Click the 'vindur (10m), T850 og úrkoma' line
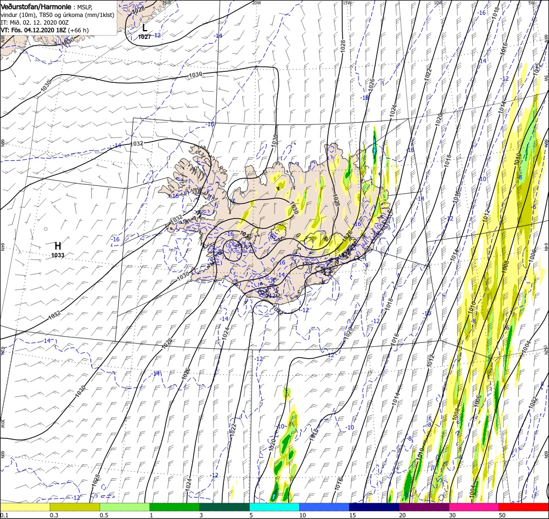 coord(57,15)
